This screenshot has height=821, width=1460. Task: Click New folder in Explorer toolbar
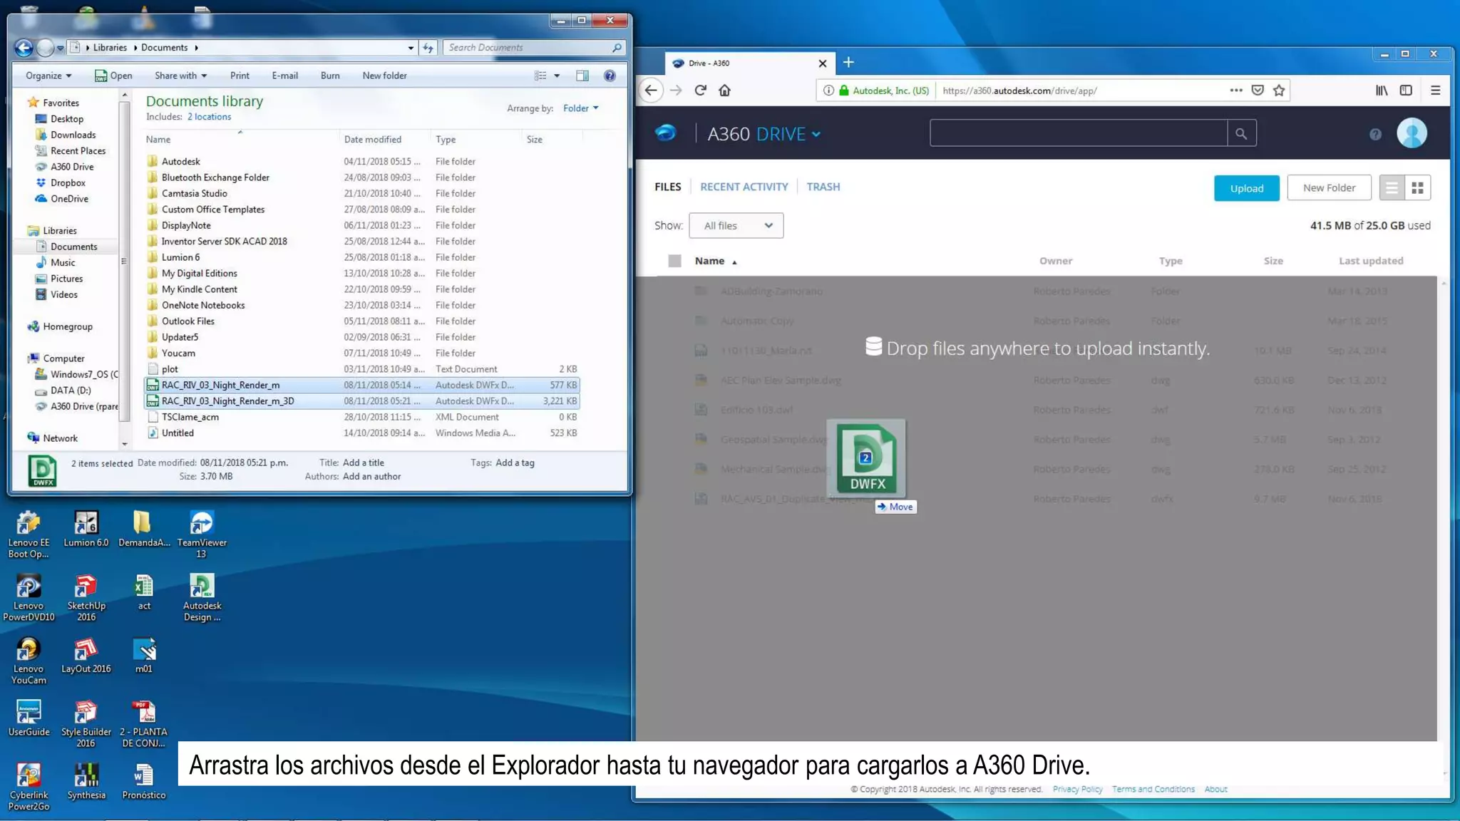point(384,76)
